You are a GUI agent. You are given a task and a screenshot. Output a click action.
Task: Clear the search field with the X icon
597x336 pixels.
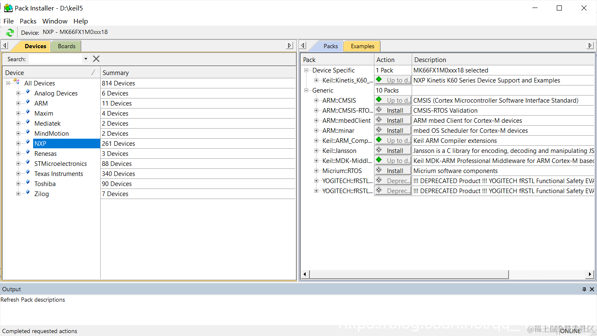(x=96, y=59)
